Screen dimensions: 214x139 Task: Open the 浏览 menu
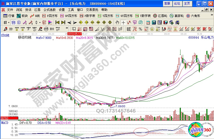click(x=19, y=10)
